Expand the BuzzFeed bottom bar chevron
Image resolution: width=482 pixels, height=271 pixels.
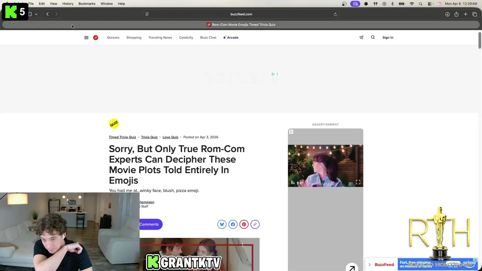pos(369,265)
